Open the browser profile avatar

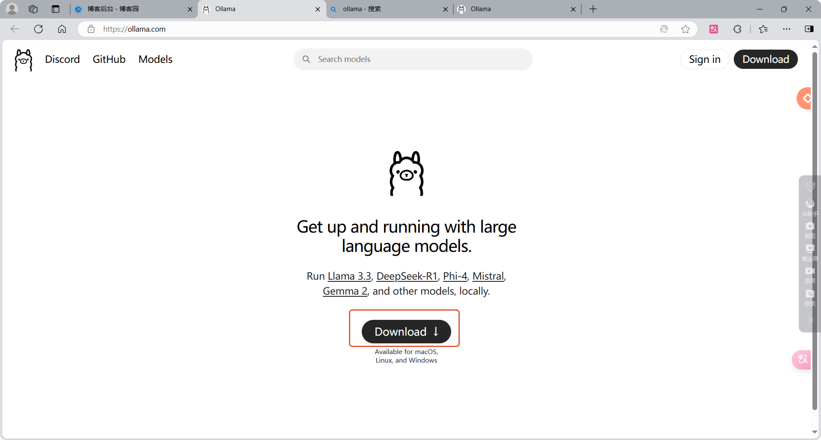click(12, 9)
